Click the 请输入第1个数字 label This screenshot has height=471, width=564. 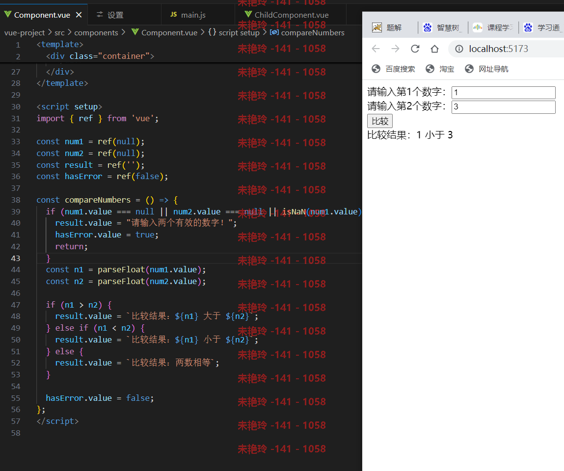pyautogui.click(x=407, y=92)
